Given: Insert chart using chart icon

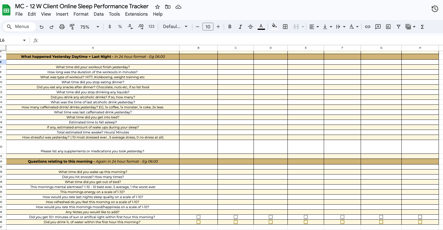Looking at the screenshot, I should 388,27.
